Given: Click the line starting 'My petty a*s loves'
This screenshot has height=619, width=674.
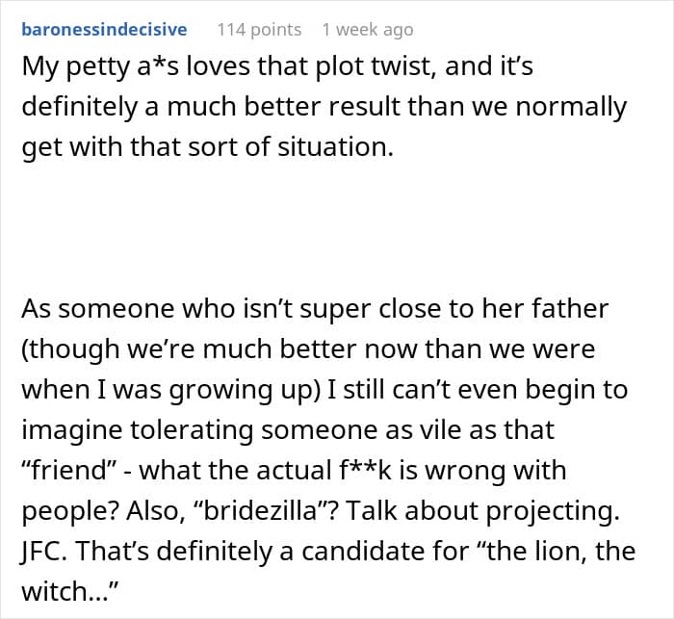Looking at the screenshot, I should coord(277,67).
